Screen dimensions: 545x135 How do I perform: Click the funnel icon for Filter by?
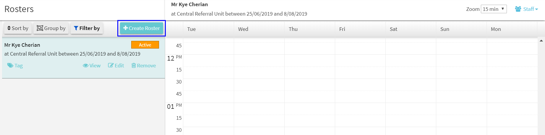pyautogui.click(x=76, y=28)
